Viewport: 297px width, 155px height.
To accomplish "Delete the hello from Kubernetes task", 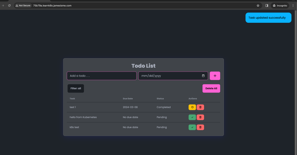I will [x=201, y=117].
